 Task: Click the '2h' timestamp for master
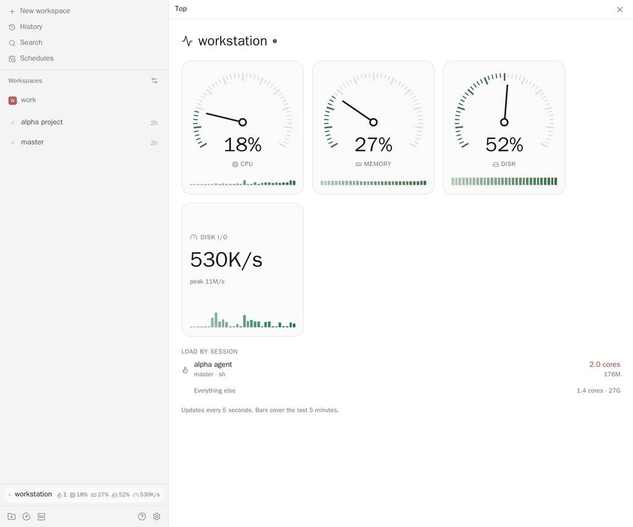(x=154, y=143)
